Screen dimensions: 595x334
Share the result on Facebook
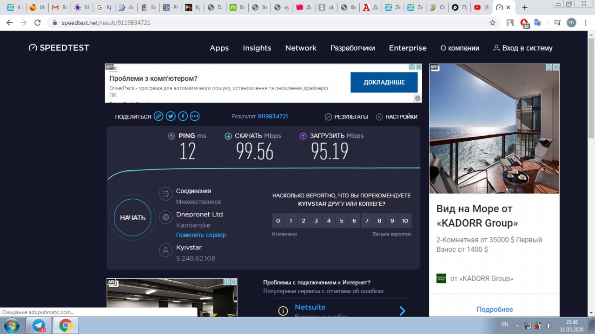click(x=183, y=117)
